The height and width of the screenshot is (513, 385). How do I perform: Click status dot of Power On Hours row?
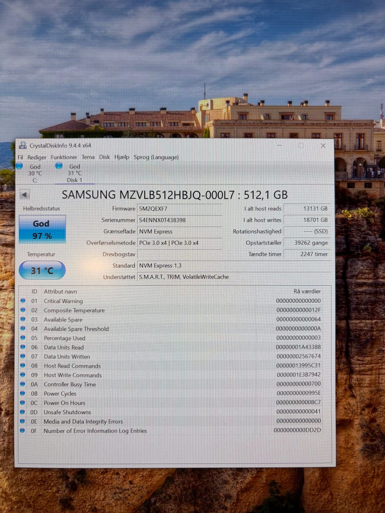tap(23, 402)
